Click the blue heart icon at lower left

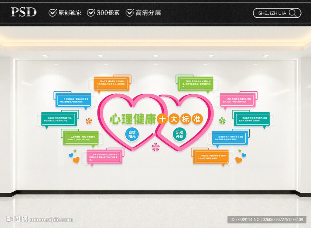click(x=71, y=155)
